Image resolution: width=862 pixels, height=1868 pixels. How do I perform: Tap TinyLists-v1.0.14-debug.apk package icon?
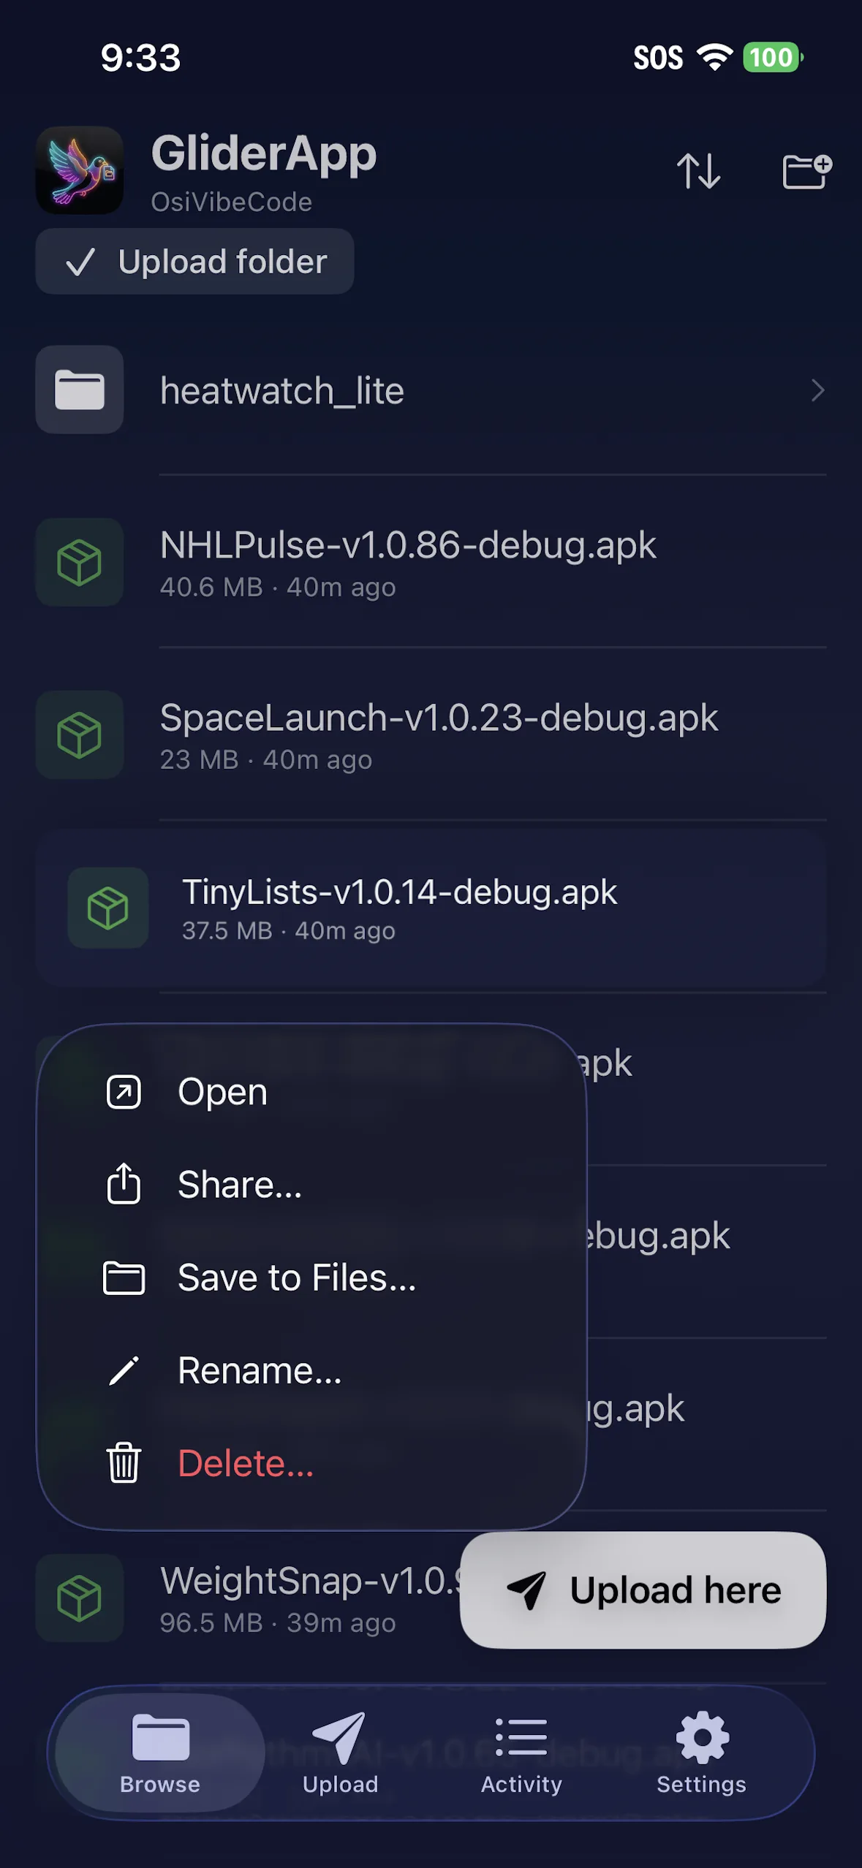(x=108, y=908)
